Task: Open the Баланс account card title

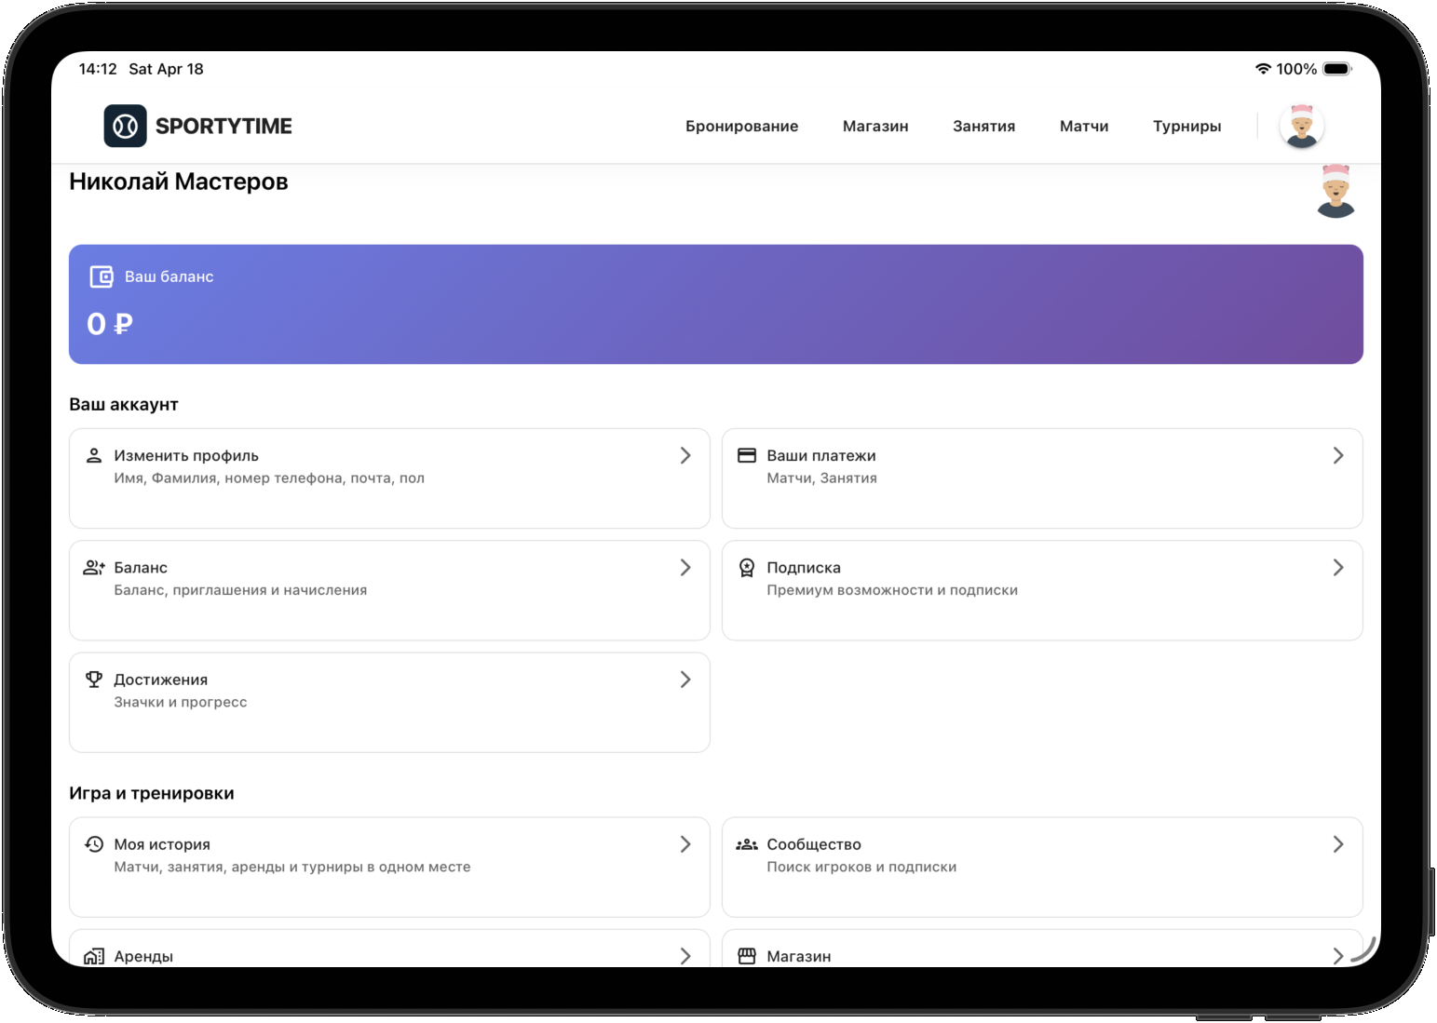Action: pyautogui.click(x=141, y=568)
